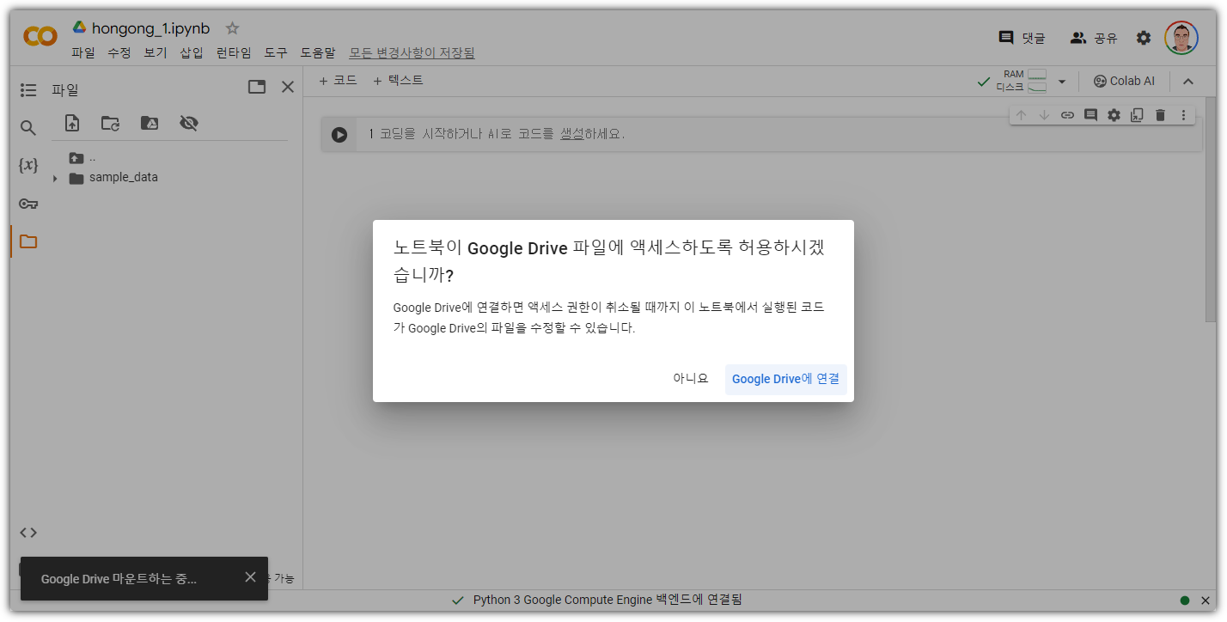Star the hongong_1.ipynb notebook
This screenshot has height=622, width=1227.
click(232, 28)
